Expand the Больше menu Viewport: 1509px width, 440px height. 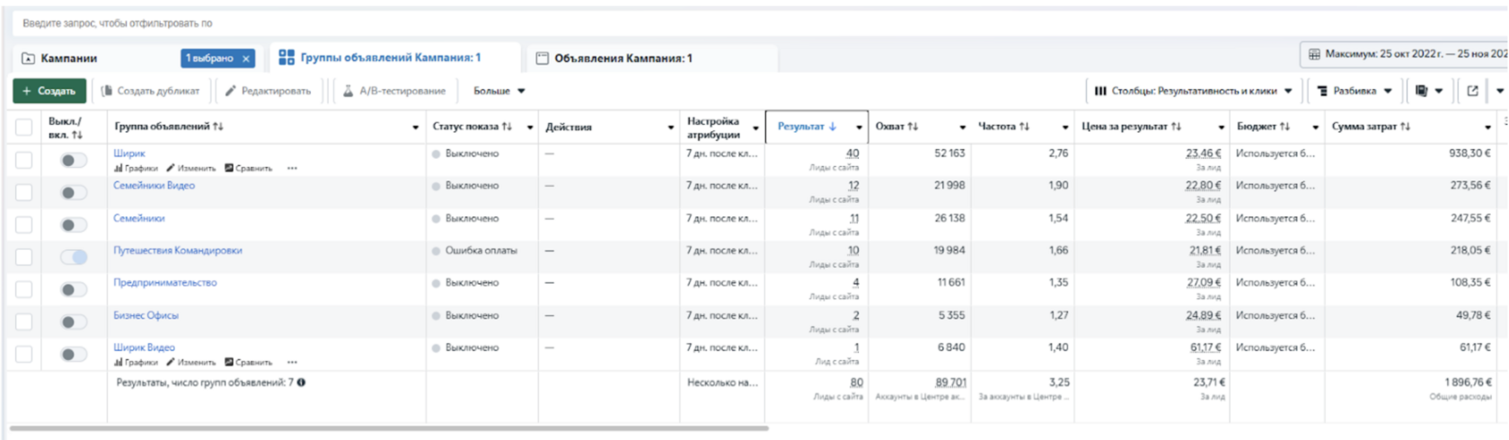pos(499,91)
